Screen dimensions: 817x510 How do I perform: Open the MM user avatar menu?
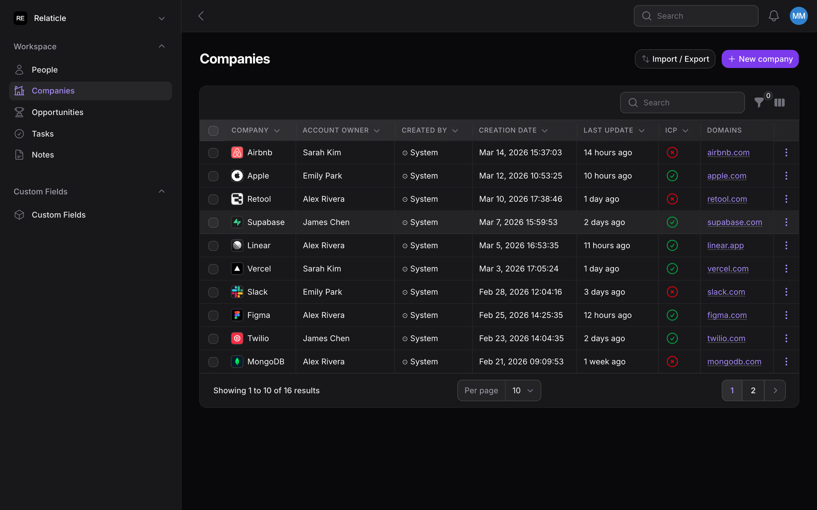pos(799,16)
